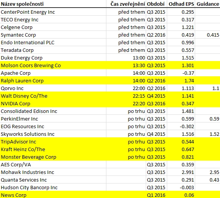This screenshot has height=198, width=220.
Task: Click the Čas zveřejnění column header
Action: 126,4
